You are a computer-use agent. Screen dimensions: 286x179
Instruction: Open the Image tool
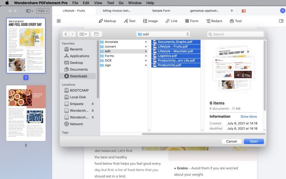(x=150, y=21)
